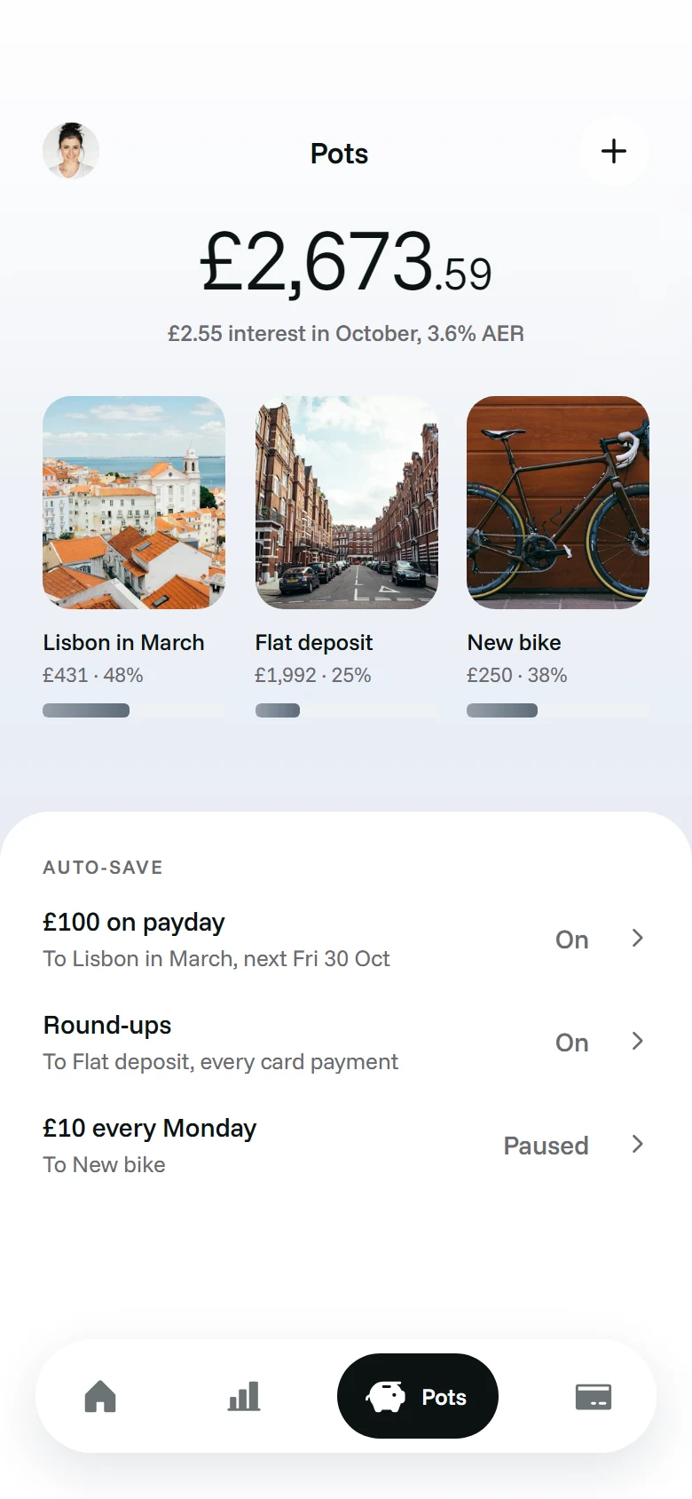The width and height of the screenshot is (692, 1499).
Task: Expand £100 on payday chevron
Action: pyautogui.click(x=637, y=938)
